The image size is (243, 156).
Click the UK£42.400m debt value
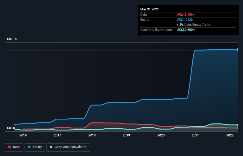click(186, 15)
